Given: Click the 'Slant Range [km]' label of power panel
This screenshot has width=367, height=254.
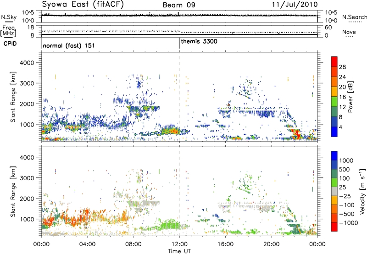Looking at the screenshot, I should (x=13, y=97).
